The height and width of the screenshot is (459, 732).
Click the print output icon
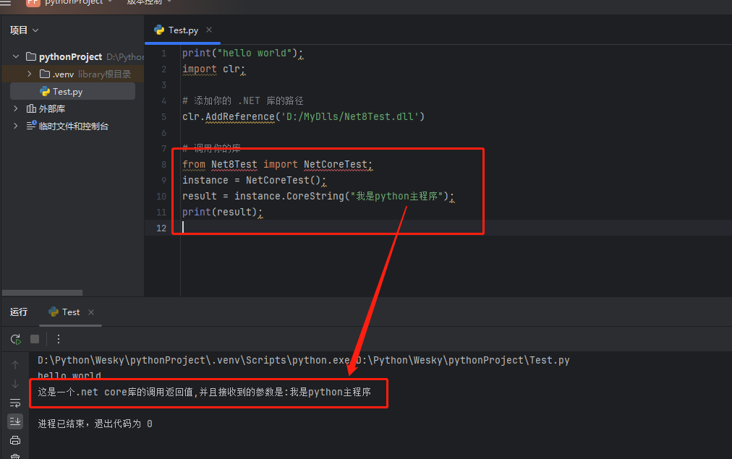point(15,440)
